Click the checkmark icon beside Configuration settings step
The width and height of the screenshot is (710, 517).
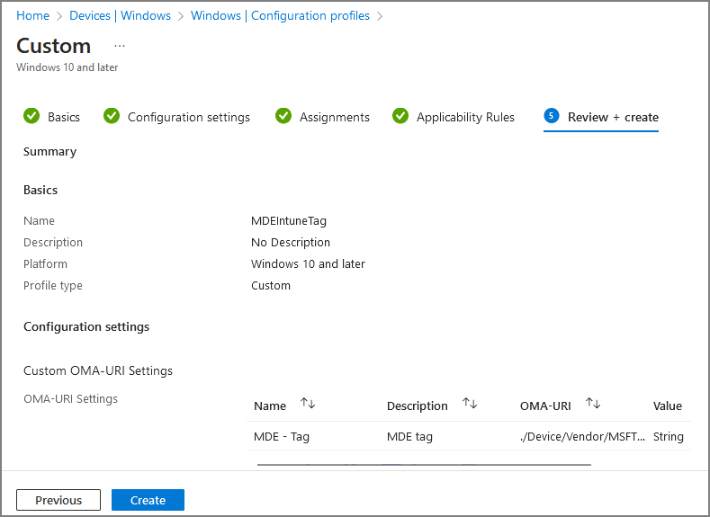[x=112, y=116]
